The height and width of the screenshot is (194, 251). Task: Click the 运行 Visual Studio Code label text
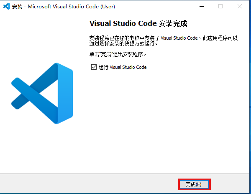point(122,67)
